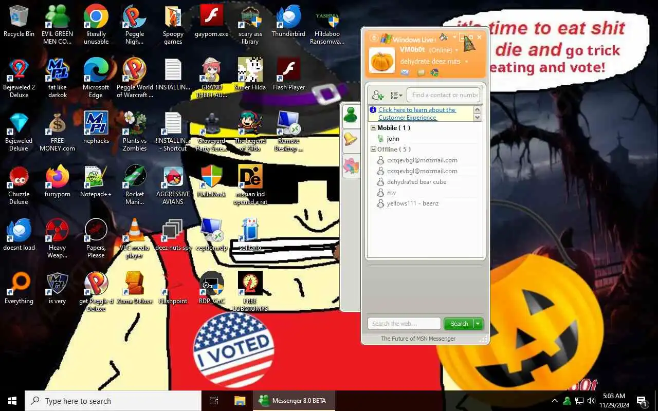Viewport: 658px width, 411px height.
Task: Switch to the bell alerts tab
Action: click(351, 140)
